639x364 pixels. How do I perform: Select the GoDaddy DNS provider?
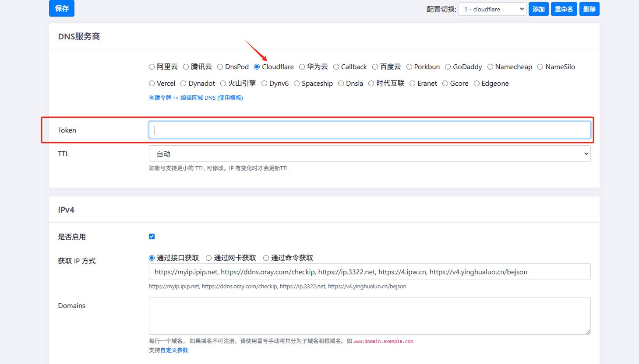pos(447,66)
